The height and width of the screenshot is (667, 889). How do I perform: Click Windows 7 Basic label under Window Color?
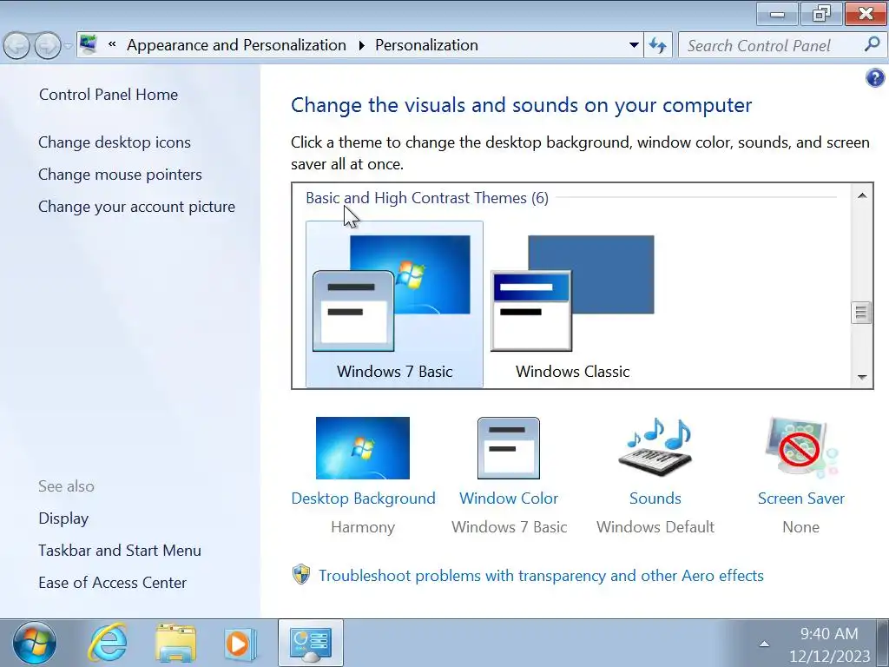(x=509, y=527)
